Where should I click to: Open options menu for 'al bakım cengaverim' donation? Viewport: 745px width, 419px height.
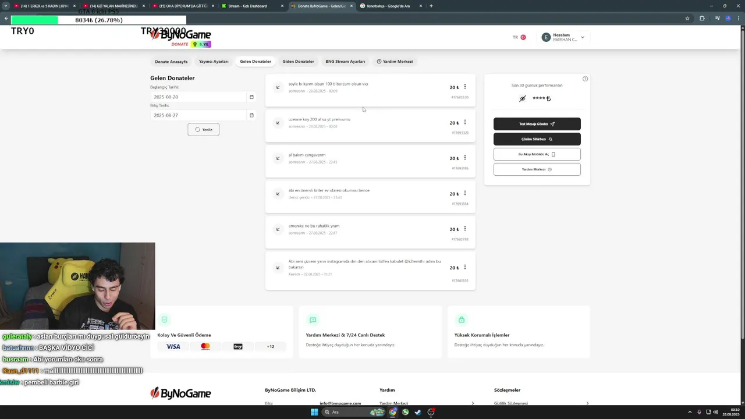[x=464, y=158]
